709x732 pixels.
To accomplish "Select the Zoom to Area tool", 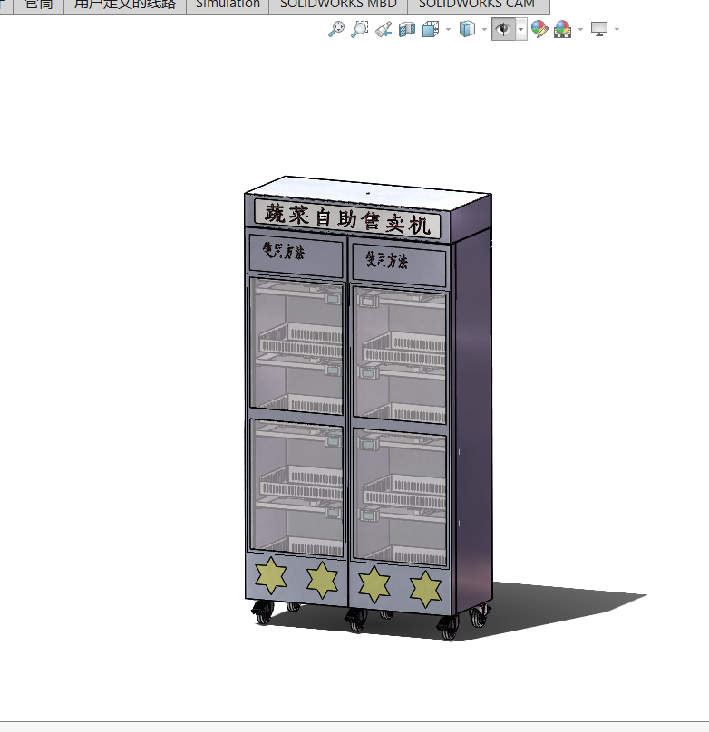I will pyautogui.click(x=360, y=29).
